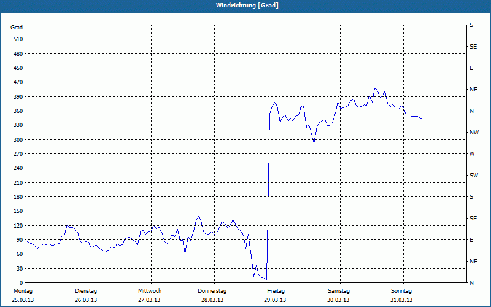Click the 150 y-axis label
The width and height of the screenshot is (491, 307).
click(x=18, y=211)
